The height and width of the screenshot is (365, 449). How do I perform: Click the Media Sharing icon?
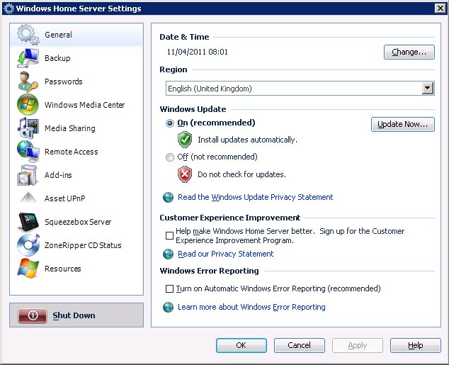(x=28, y=128)
